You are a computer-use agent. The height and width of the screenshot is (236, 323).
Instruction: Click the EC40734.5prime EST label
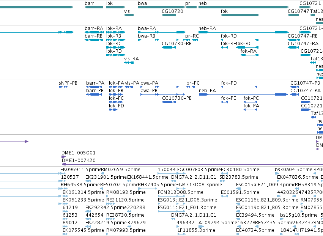pyautogui.click(x=255, y=230)
